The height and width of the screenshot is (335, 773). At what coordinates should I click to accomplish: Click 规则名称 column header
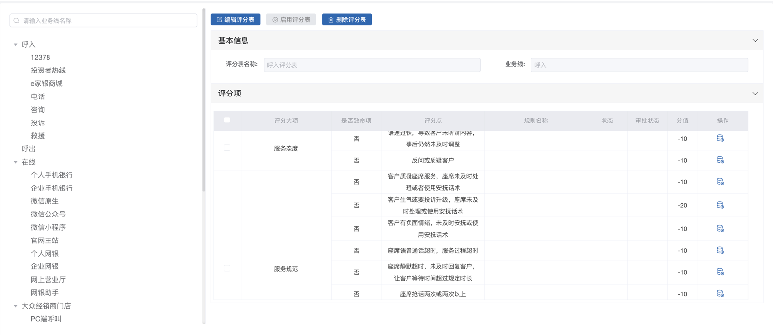pyautogui.click(x=536, y=120)
